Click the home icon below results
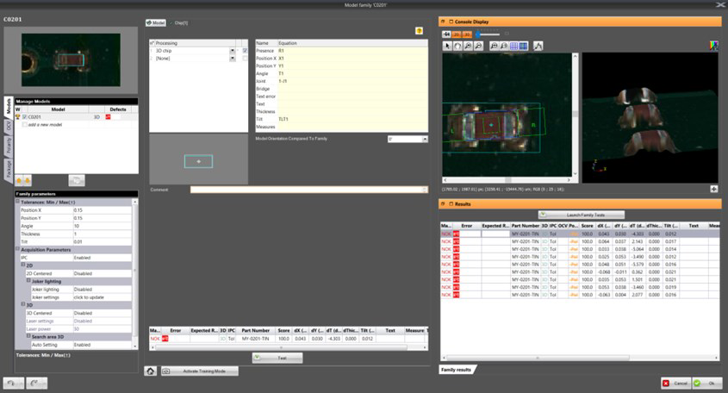The width and height of the screenshot is (728, 393). [x=150, y=371]
